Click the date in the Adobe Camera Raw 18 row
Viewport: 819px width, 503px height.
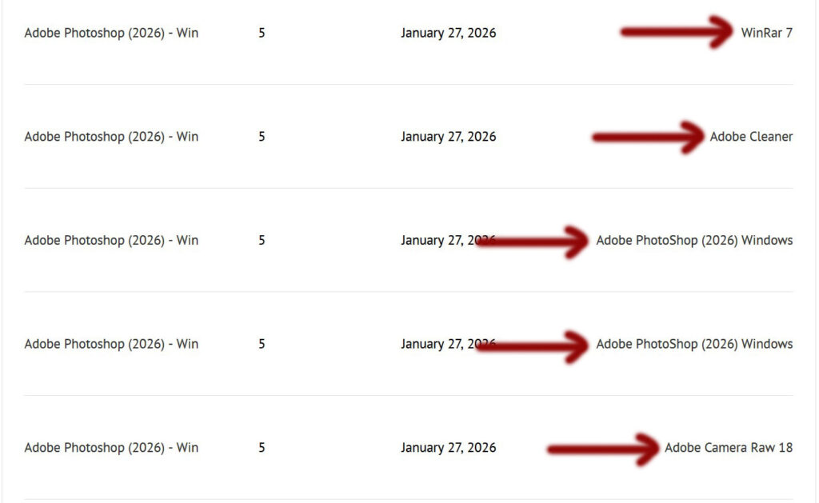448,448
